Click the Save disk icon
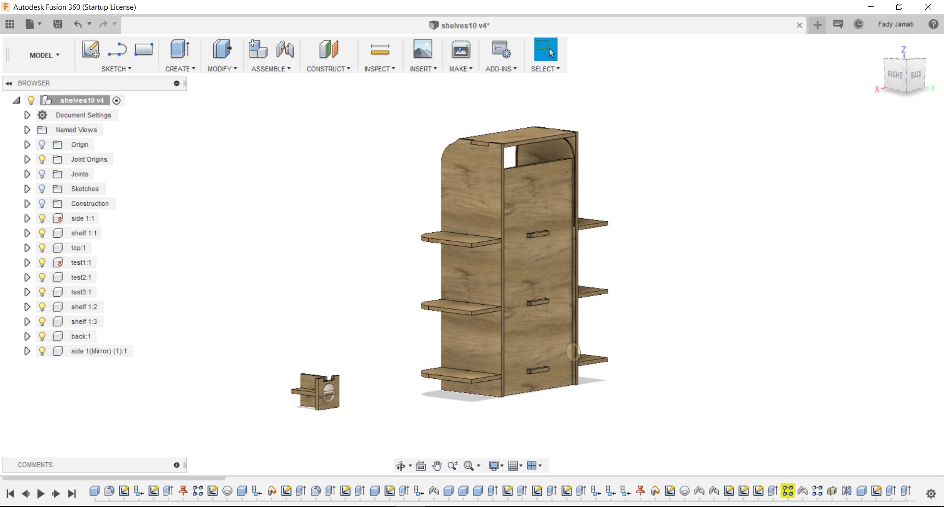 coord(58,24)
